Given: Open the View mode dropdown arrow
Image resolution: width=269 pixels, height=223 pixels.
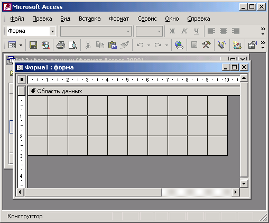Looking at the screenshot, I should 21,45.
